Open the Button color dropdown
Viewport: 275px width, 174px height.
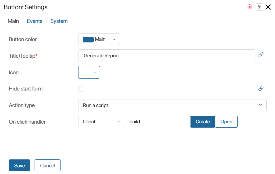pos(99,39)
